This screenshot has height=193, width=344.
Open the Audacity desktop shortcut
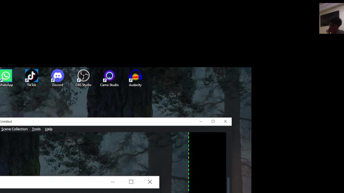click(x=135, y=78)
